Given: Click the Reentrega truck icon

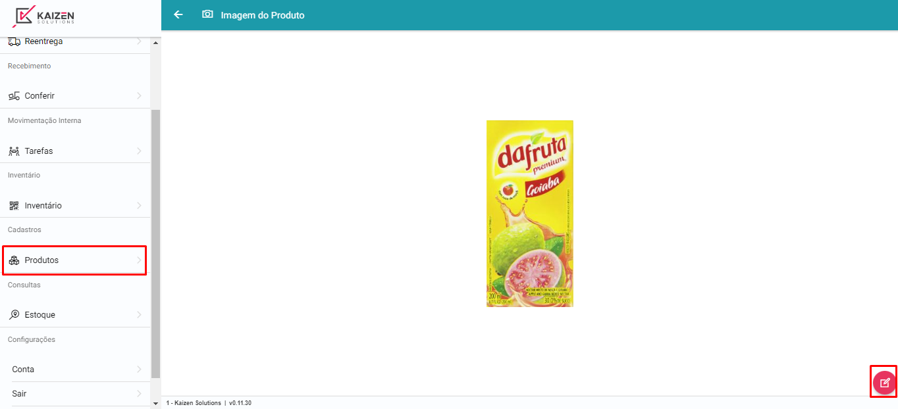Looking at the screenshot, I should click(x=14, y=41).
